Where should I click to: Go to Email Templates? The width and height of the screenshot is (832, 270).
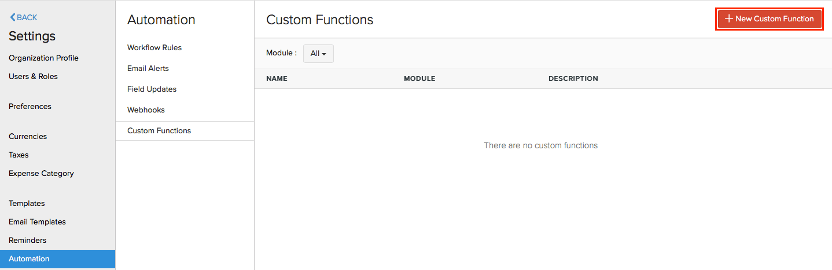point(37,222)
